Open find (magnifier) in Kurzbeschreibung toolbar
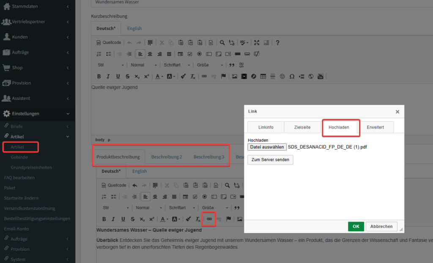 click(222, 43)
